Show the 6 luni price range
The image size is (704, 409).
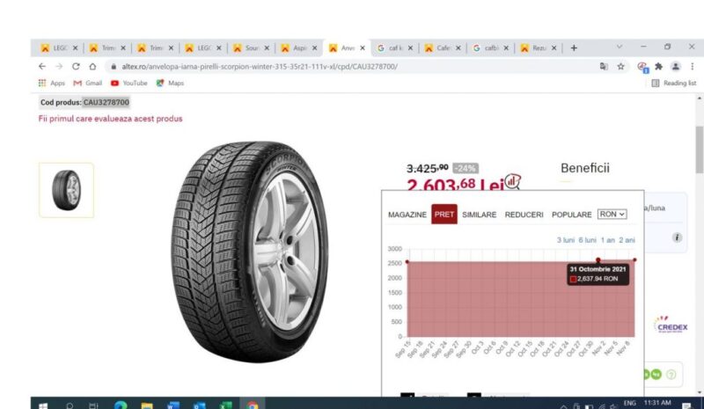tap(588, 240)
